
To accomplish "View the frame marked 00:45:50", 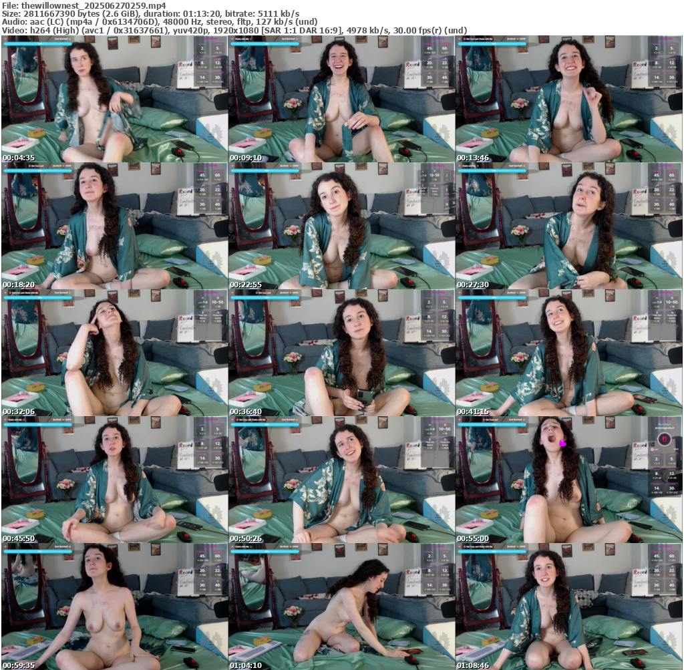I will pyautogui.click(x=114, y=480).
